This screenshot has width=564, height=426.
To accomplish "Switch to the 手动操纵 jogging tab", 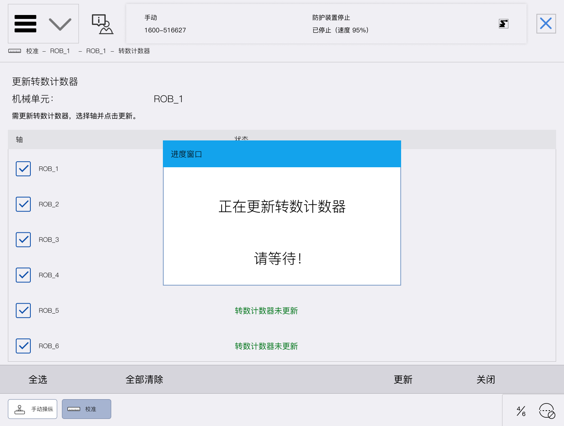I will 33,409.
